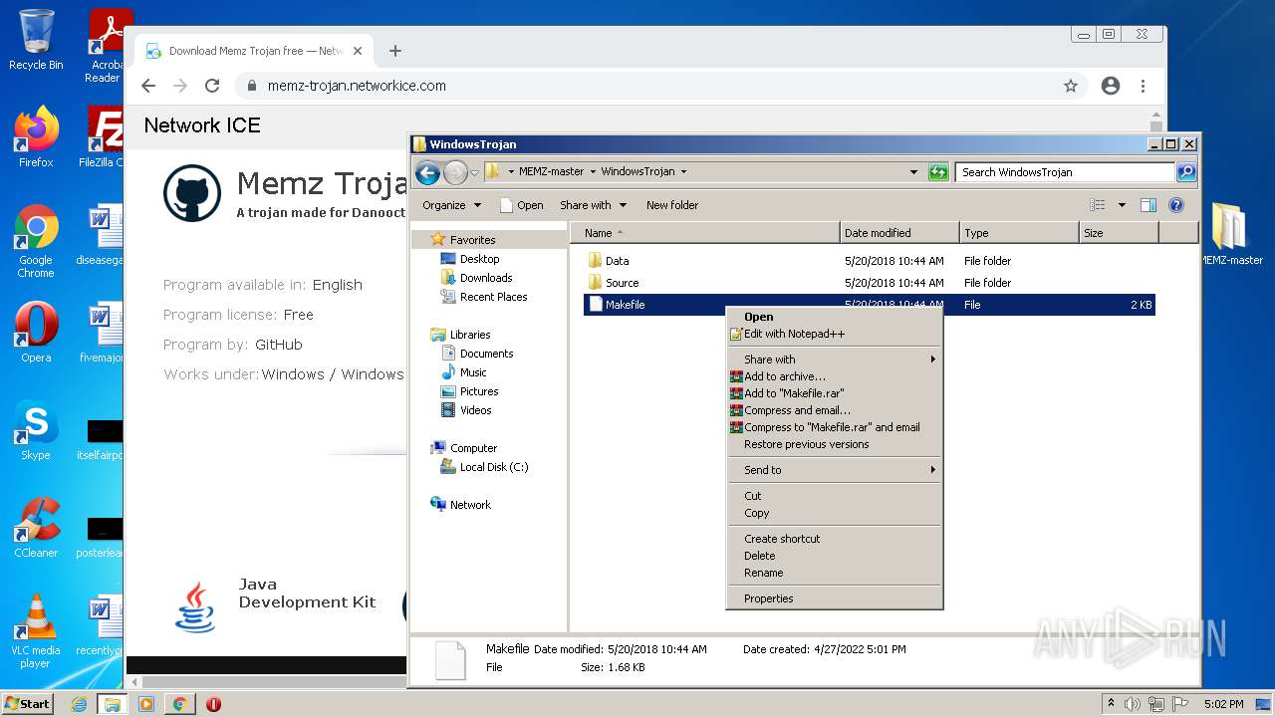Image resolution: width=1275 pixels, height=717 pixels.
Task: Click Network ICE site header link
Action: click(x=202, y=125)
